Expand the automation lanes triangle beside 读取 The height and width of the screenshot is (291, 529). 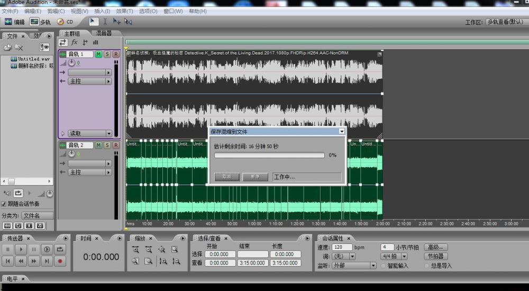(x=63, y=134)
